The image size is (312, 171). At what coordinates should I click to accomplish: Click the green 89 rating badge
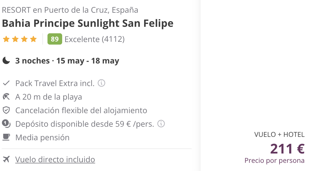(55, 39)
